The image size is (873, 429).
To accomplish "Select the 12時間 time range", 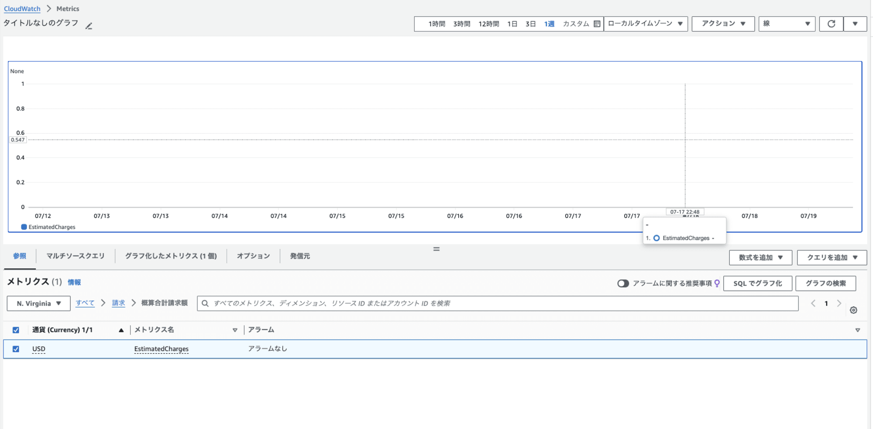I will coord(488,24).
